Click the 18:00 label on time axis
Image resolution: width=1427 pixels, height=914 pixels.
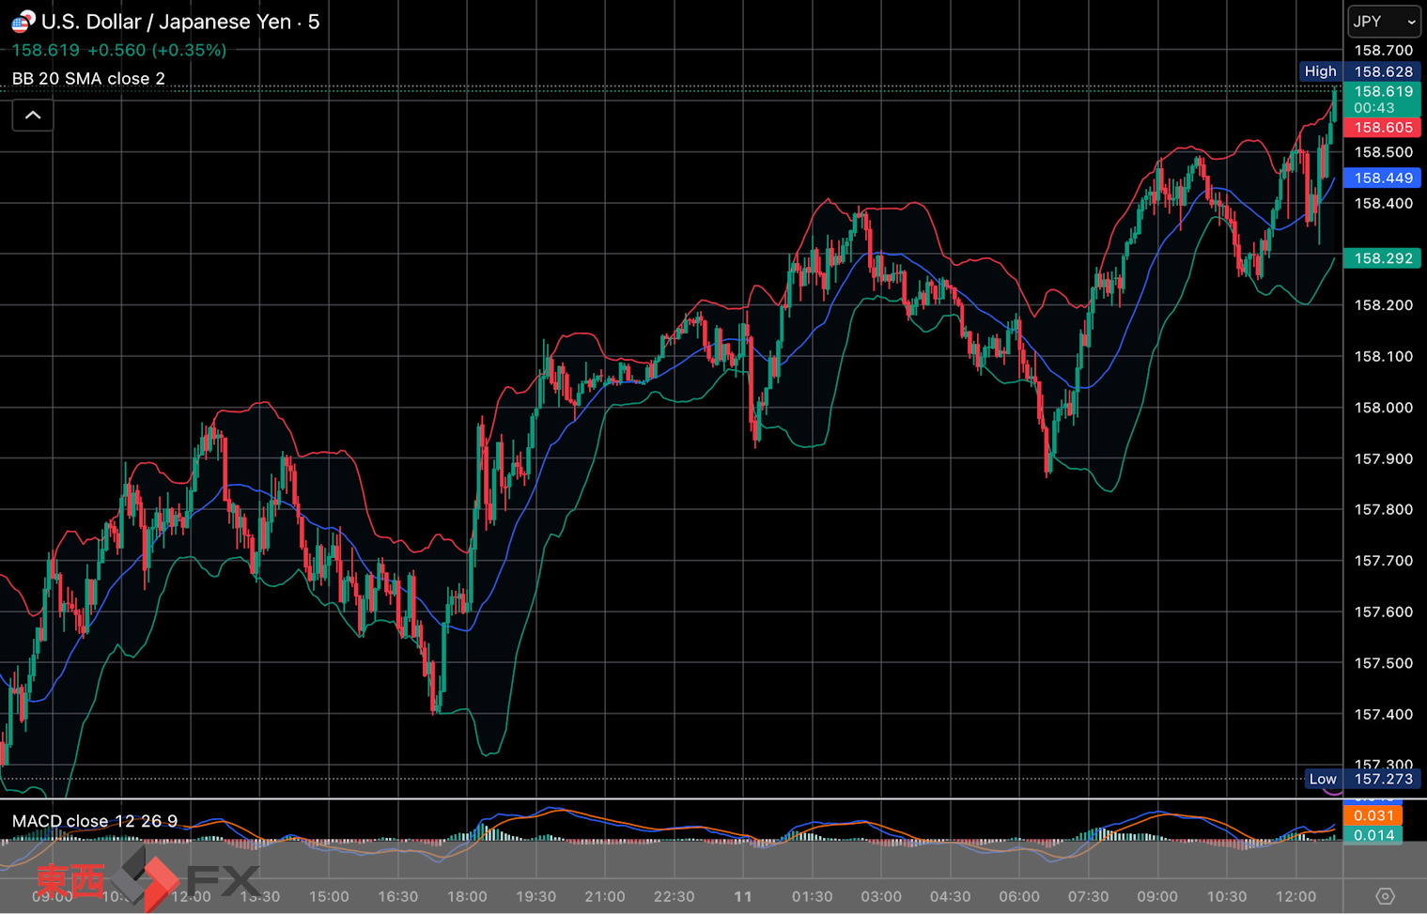(467, 896)
